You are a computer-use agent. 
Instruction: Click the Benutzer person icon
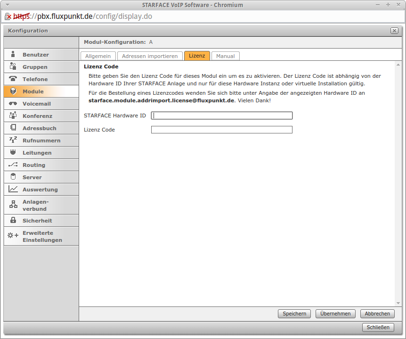(13, 54)
